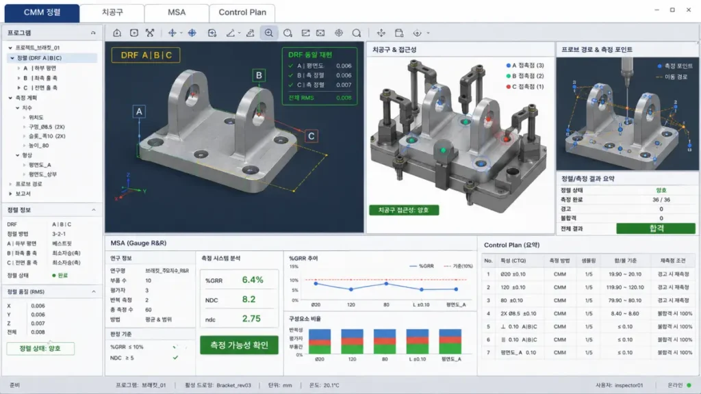Open dropdown arrow beside axis move tool
The width and height of the screenshot is (701, 394).
tap(181, 33)
